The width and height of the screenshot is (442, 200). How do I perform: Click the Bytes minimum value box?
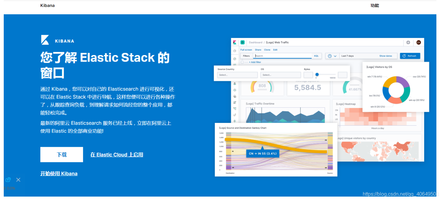(x=308, y=75)
